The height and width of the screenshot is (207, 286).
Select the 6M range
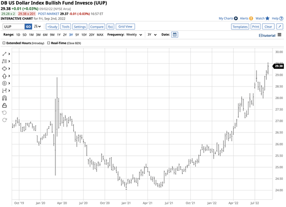coord(45,35)
